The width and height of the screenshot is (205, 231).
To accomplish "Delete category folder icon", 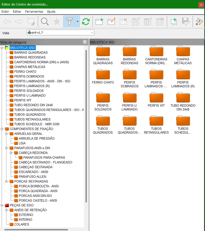I will [x=123, y=22].
